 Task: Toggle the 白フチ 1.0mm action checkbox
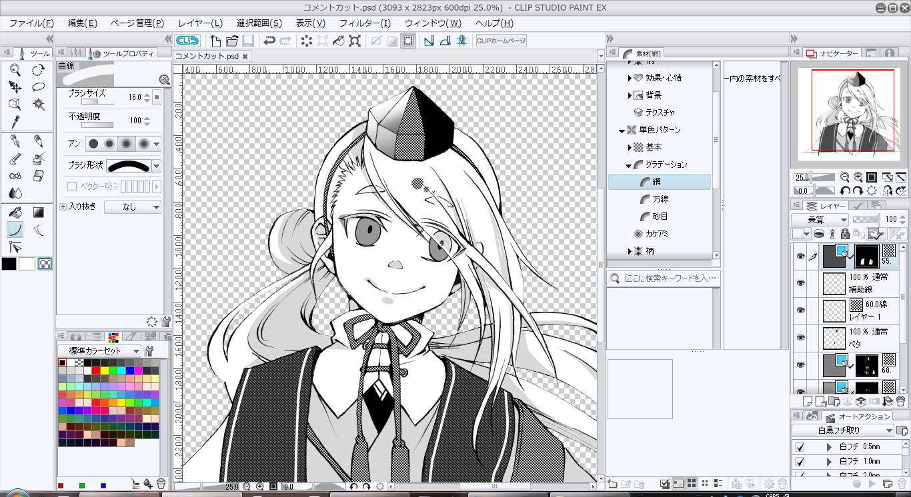800,461
